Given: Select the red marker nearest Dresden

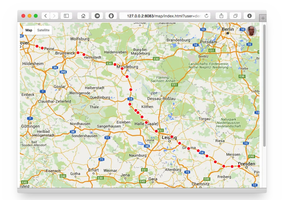Looking at the screenshot, I should [x=239, y=166].
